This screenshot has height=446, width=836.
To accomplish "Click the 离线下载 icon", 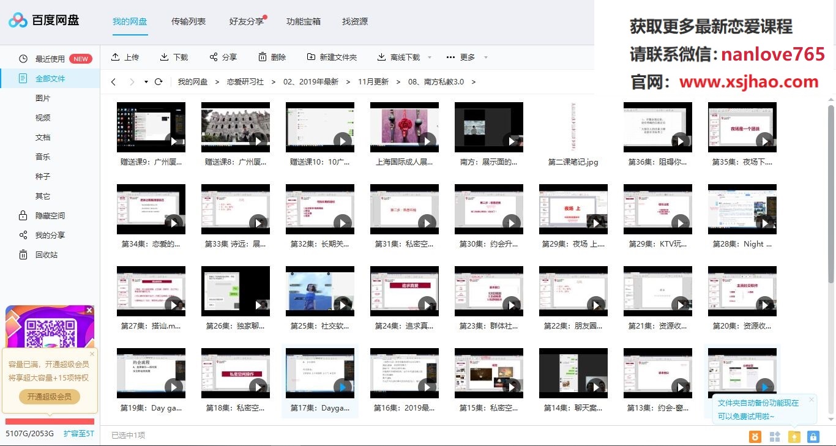I will [x=382, y=57].
